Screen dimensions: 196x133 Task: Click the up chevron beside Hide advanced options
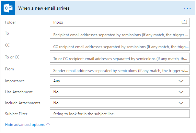[x=48, y=124]
